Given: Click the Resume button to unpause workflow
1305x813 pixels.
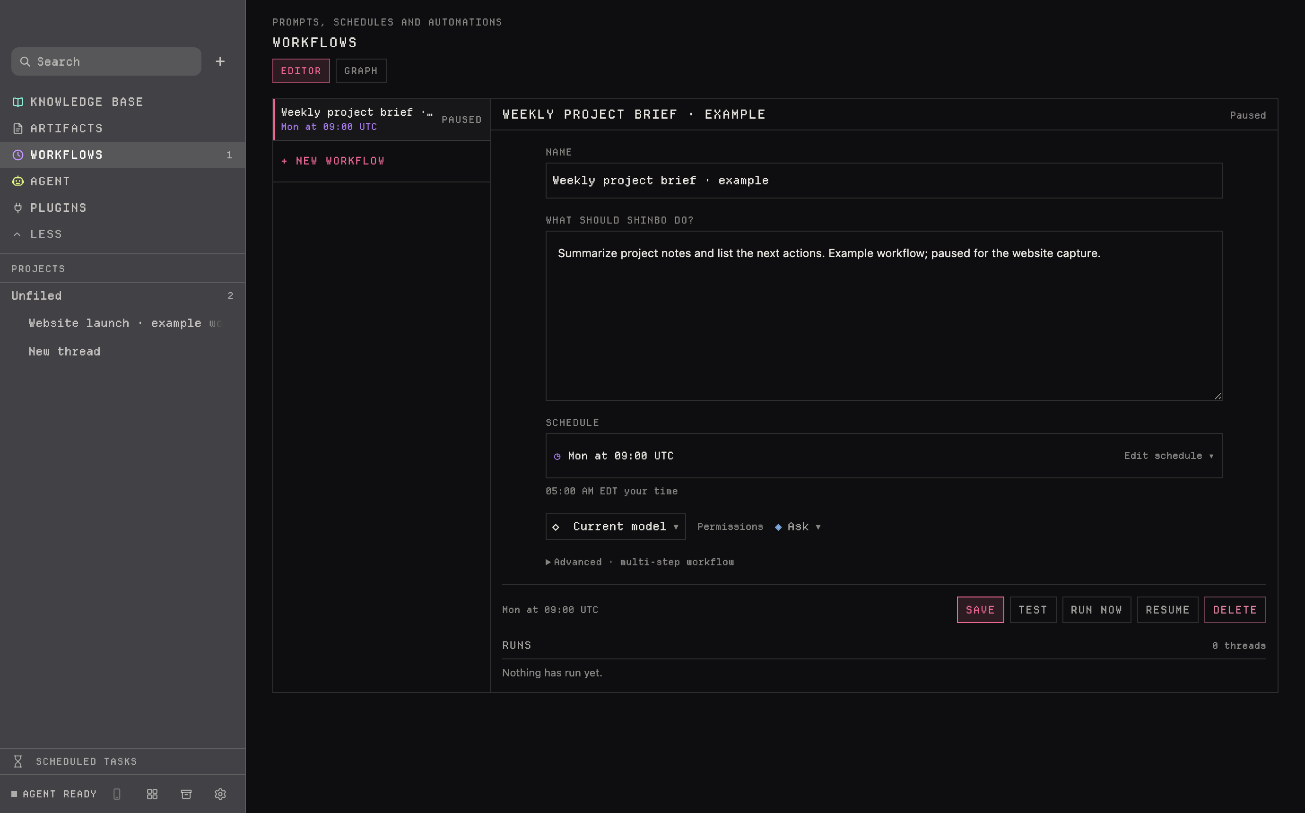Looking at the screenshot, I should tap(1167, 610).
